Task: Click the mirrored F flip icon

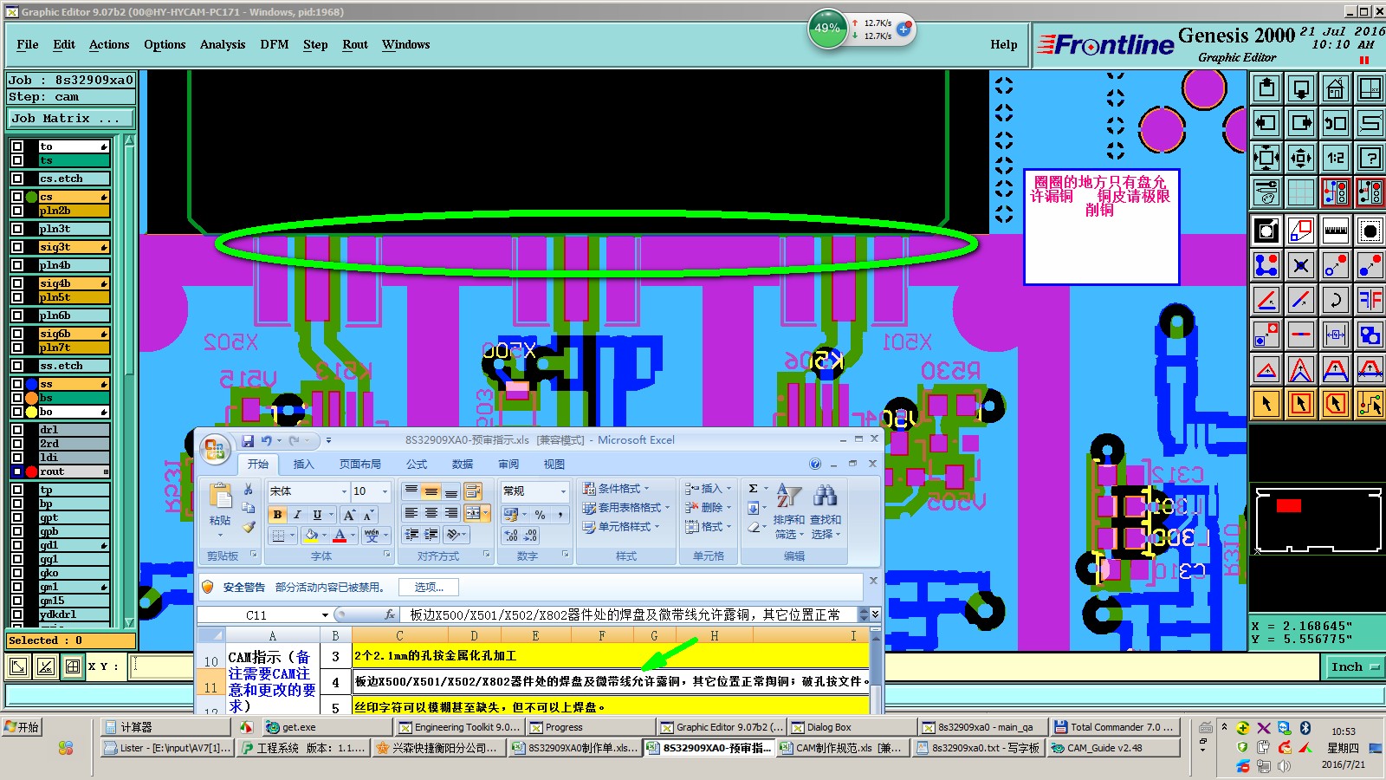Action: point(1370,300)
